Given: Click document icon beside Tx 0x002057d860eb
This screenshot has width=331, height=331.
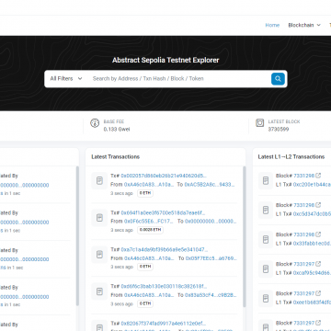Looking at the screenshot, I should point(99,180).
